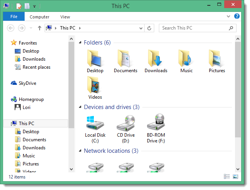Select CD Drive (D:)
Viewport: 250px width, 190px height.
coord(126,129)
